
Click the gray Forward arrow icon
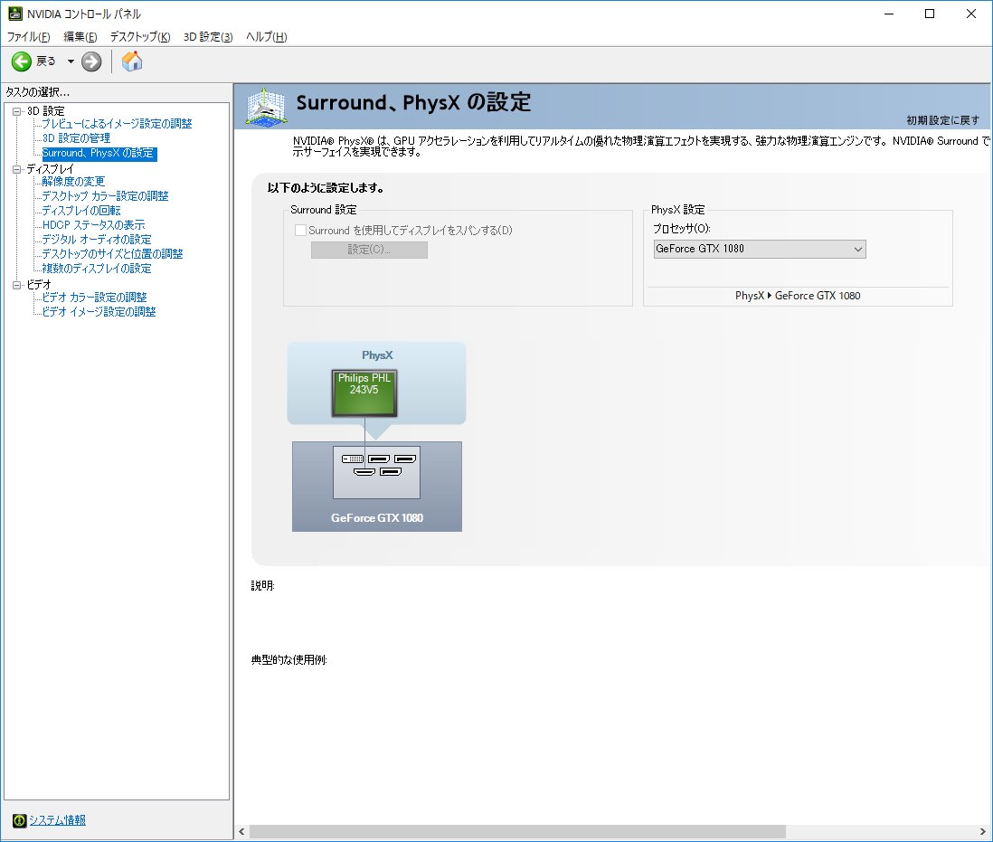tap(91, 61)
